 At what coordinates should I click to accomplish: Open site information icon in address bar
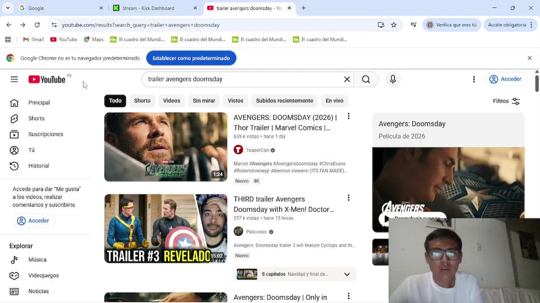click(54, 25)
